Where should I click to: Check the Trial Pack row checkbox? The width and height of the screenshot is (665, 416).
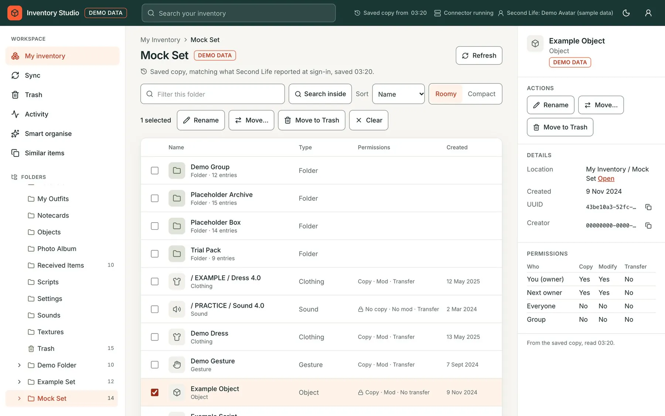pos(155,254)
